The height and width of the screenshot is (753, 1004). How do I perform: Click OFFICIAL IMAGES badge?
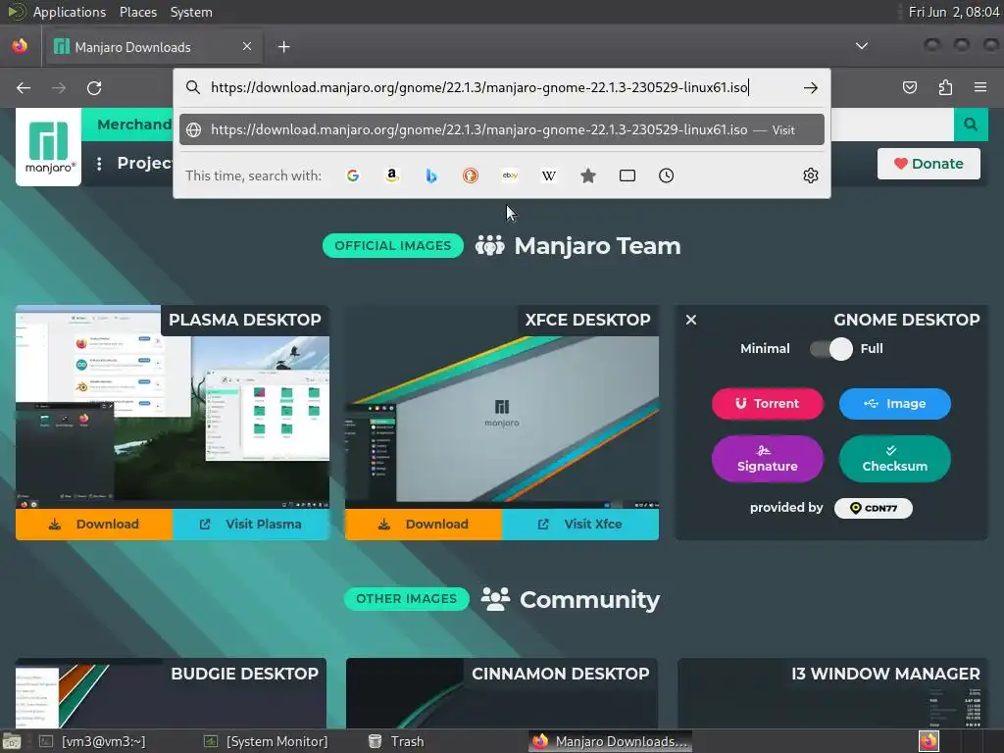[x=392, y=246]
